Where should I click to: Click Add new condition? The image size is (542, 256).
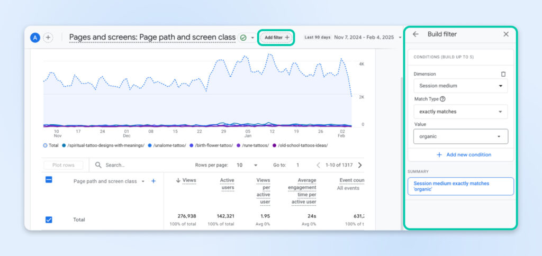coord(463,154)
